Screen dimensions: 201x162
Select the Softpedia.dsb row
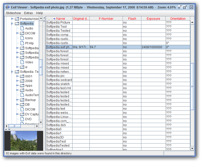118,125
